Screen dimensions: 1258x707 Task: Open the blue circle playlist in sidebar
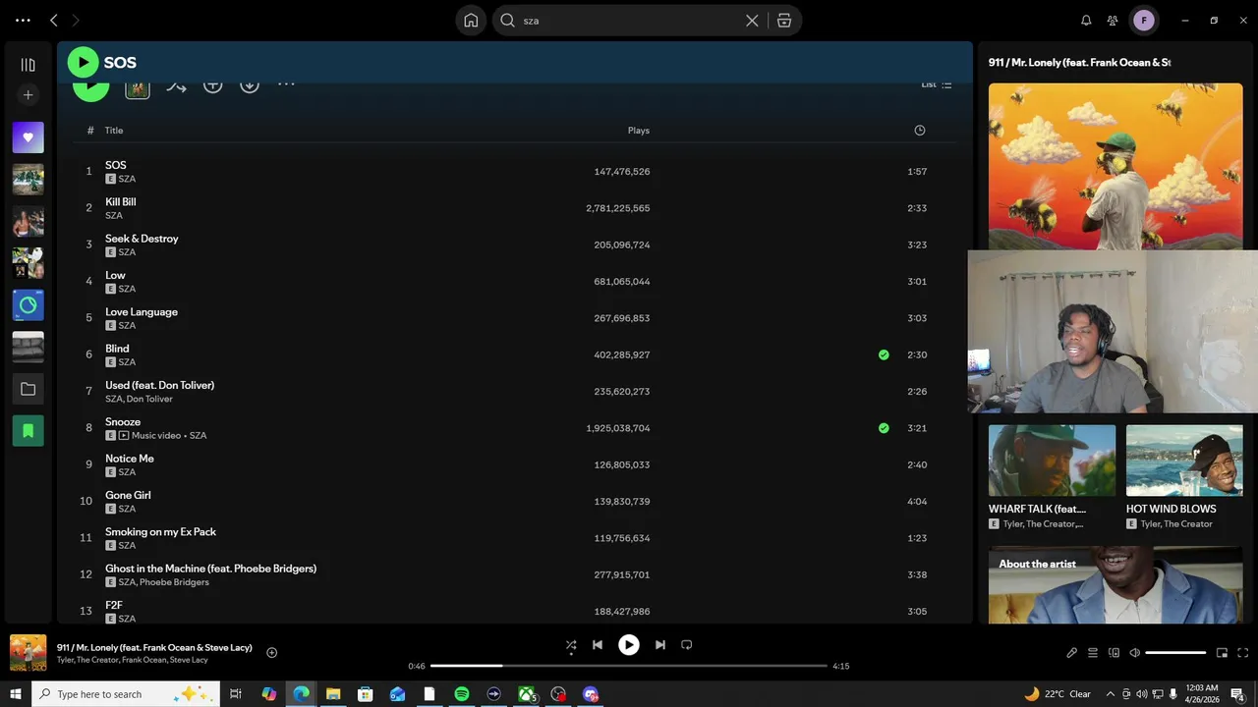tap(28, 305)
